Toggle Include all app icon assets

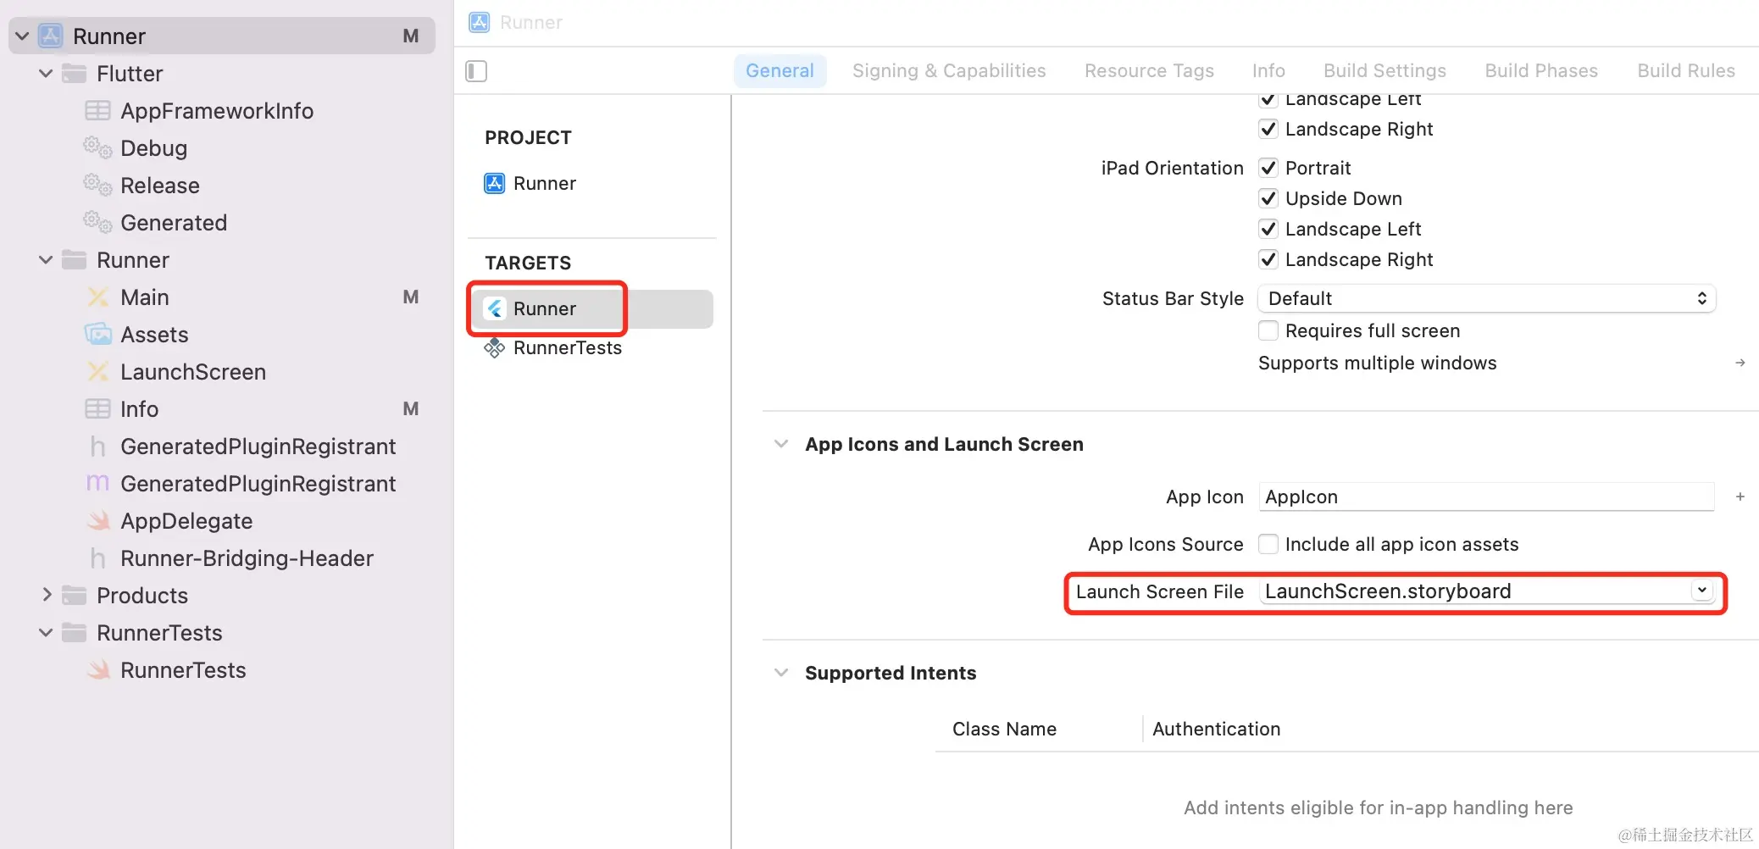click(x=1268, y=544)
